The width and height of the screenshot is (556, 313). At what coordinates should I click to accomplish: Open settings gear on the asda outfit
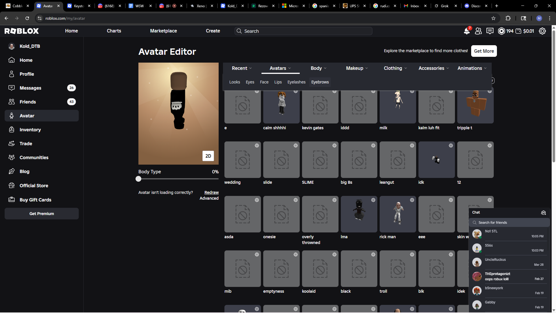[x=257, y=200]
